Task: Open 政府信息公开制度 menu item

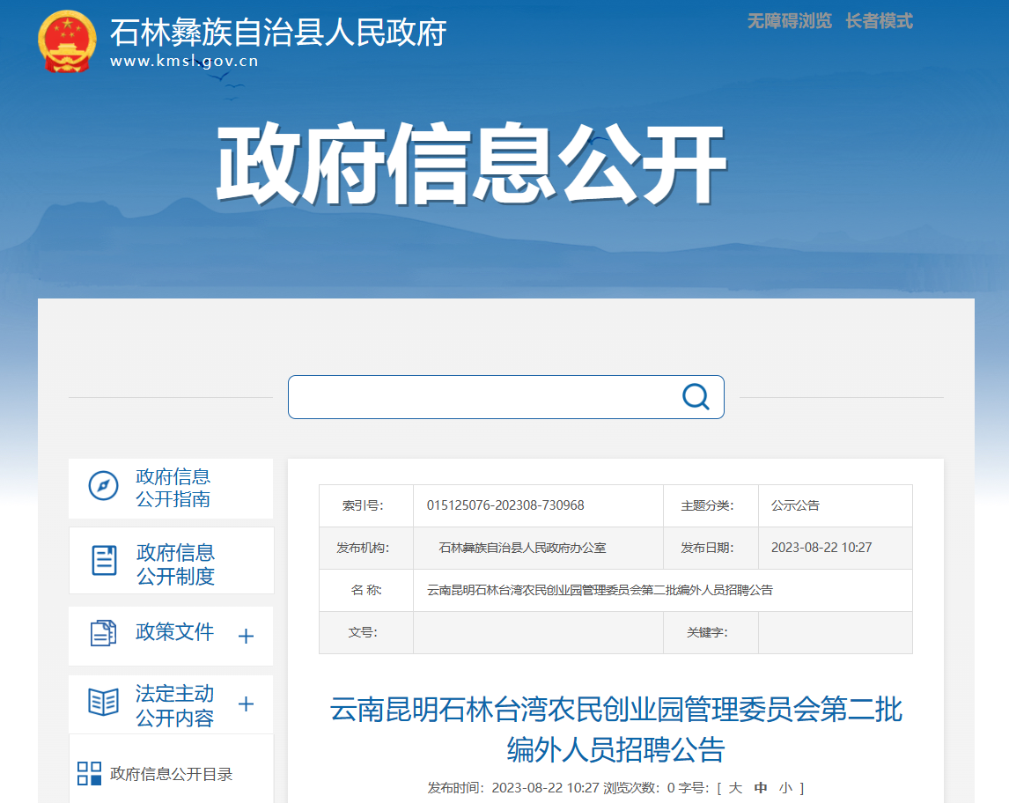Action: [x=175, y=564]
